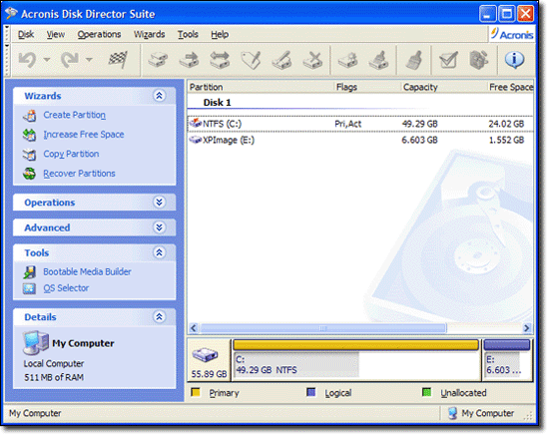Click the Undo arrow toolbar icon

point(27,60)
